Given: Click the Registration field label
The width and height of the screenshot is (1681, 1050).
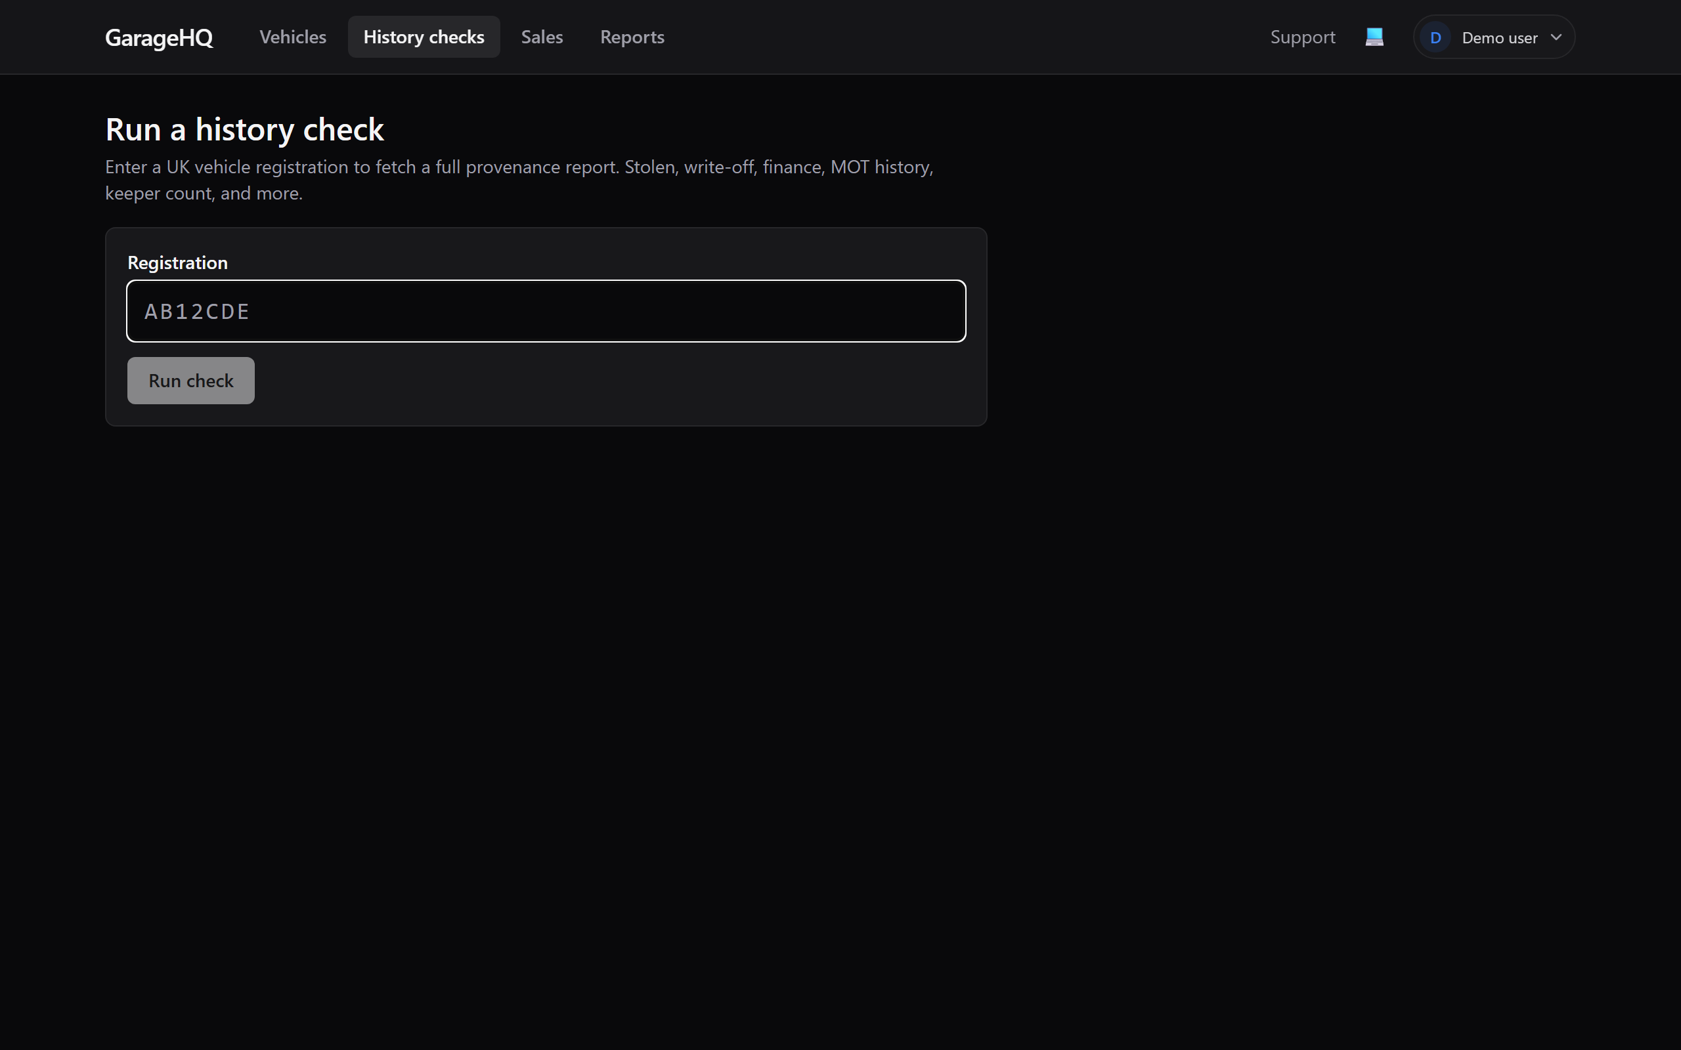Looking at the screenshot, I should 178,262.
